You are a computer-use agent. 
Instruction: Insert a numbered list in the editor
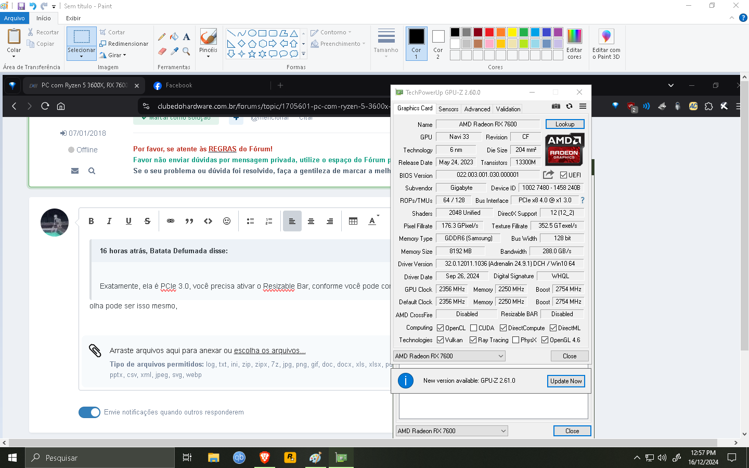[269, 221]
